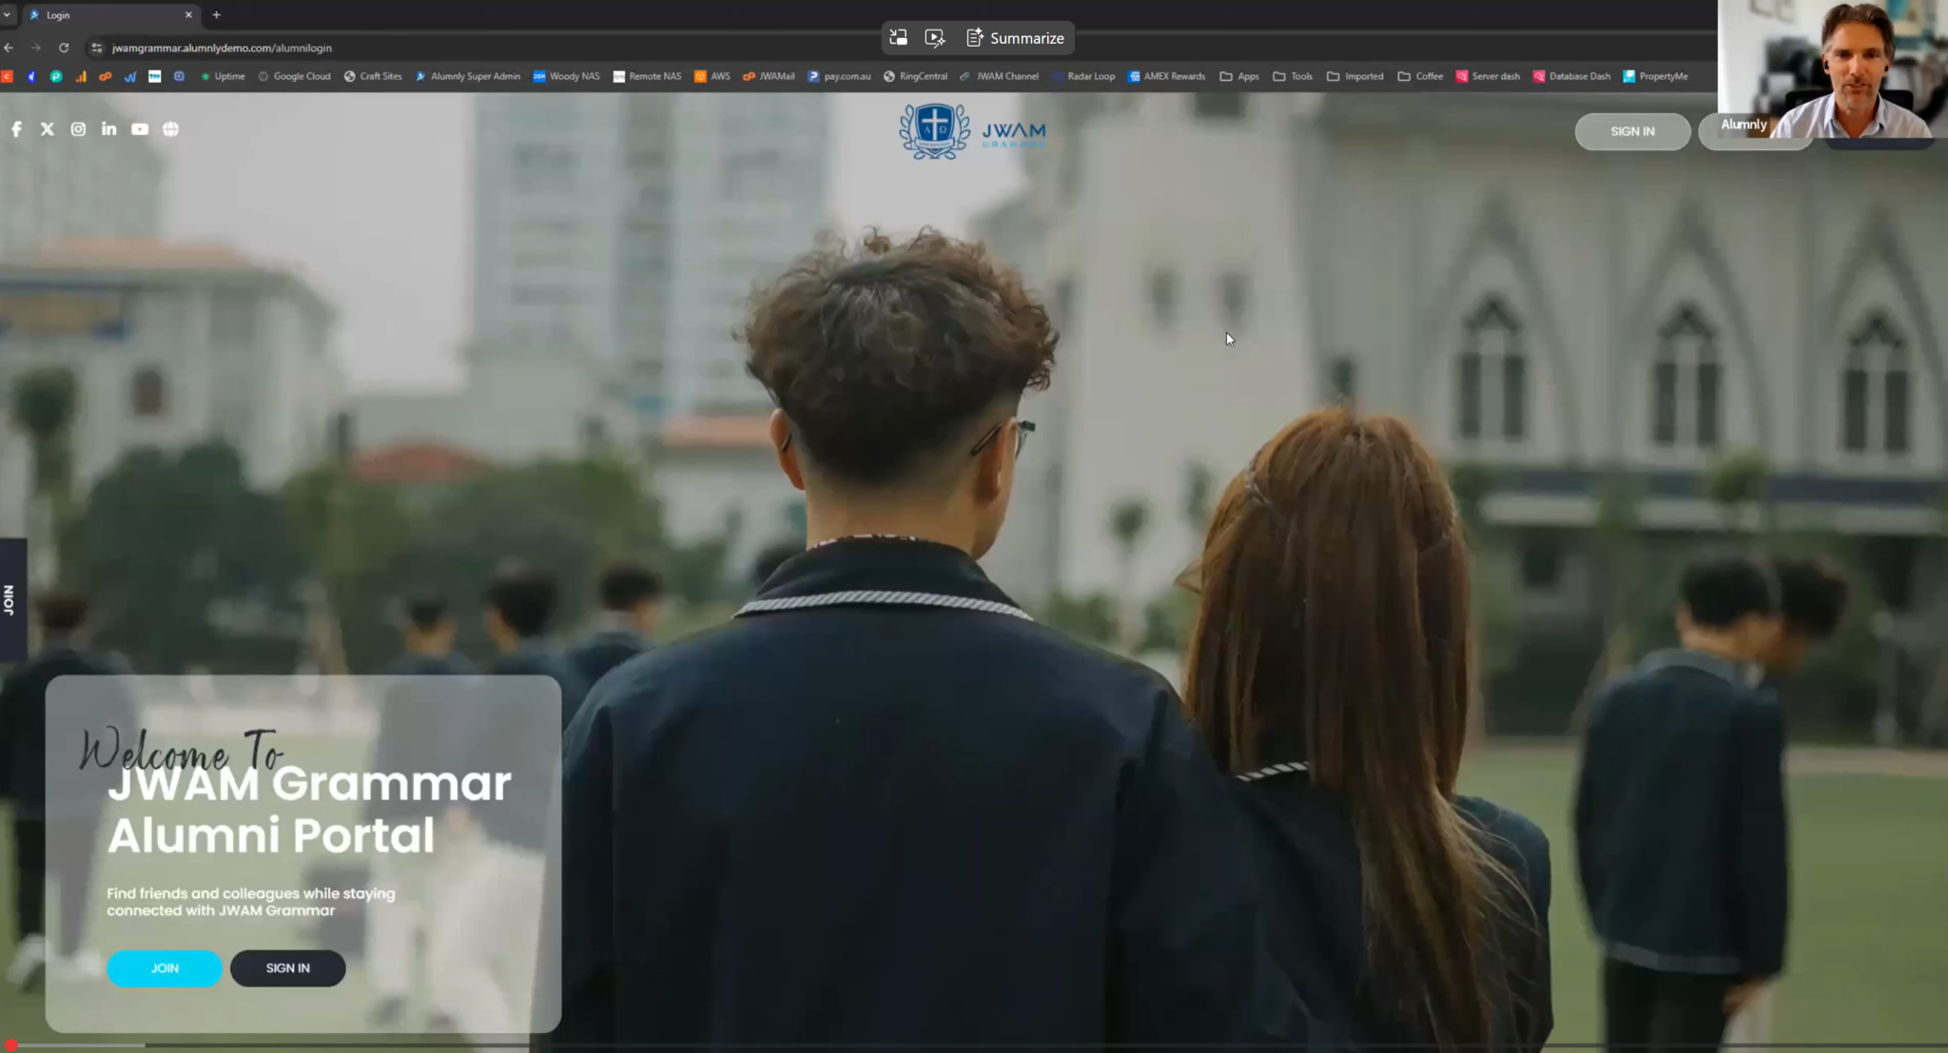Open the Uptime bookmark
The height and width of the screenshot is (1053, 1948).
(x=223, y=76)
